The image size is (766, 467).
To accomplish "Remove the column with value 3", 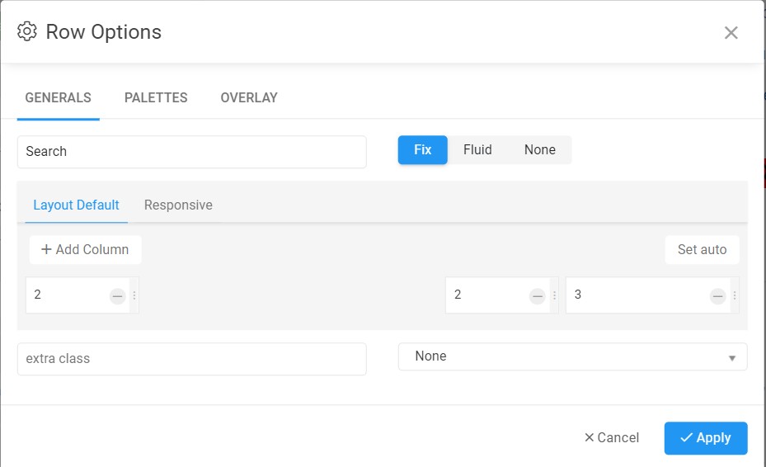I will click(x=718, y=296).
